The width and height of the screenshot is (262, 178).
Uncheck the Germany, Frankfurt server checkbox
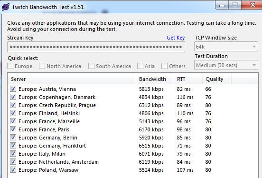(x=13, y=146)
